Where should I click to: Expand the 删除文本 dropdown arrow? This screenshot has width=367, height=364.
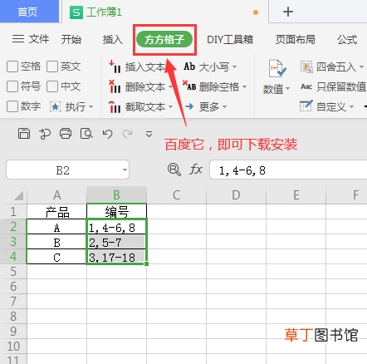click(x=170, y=87)
